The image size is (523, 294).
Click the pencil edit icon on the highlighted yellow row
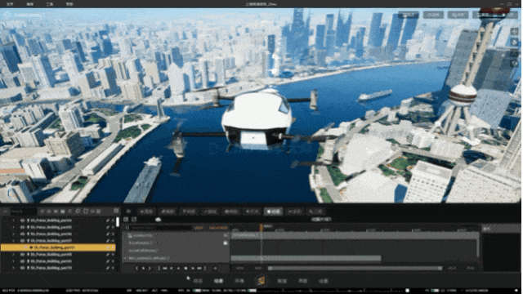108,247
